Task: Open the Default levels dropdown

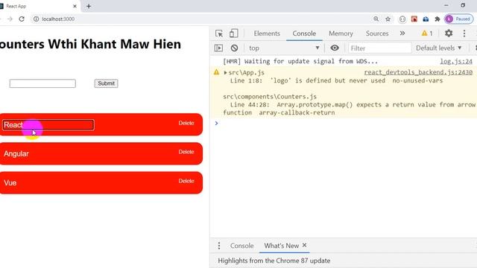Action: click(x=439, y=48)
